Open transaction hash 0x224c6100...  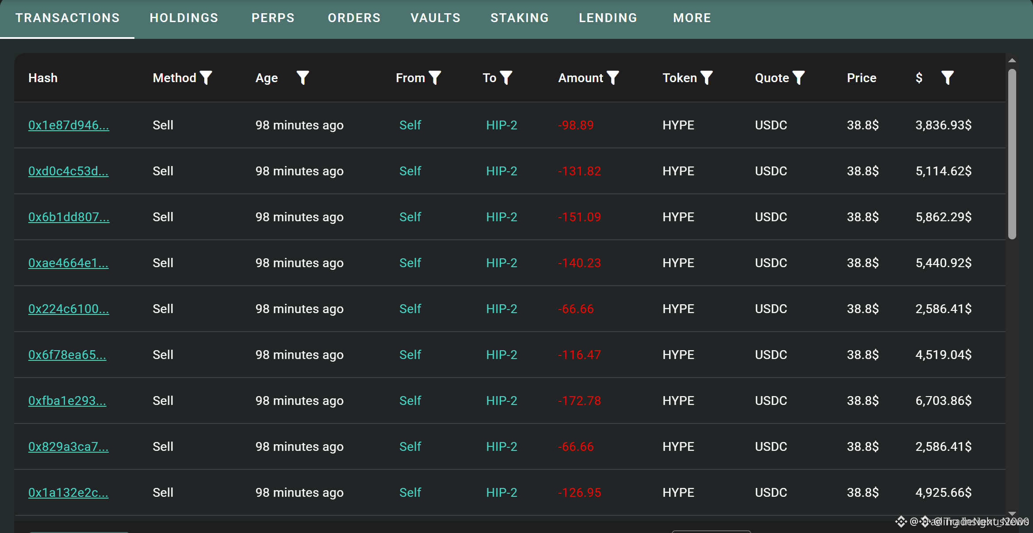69,309
